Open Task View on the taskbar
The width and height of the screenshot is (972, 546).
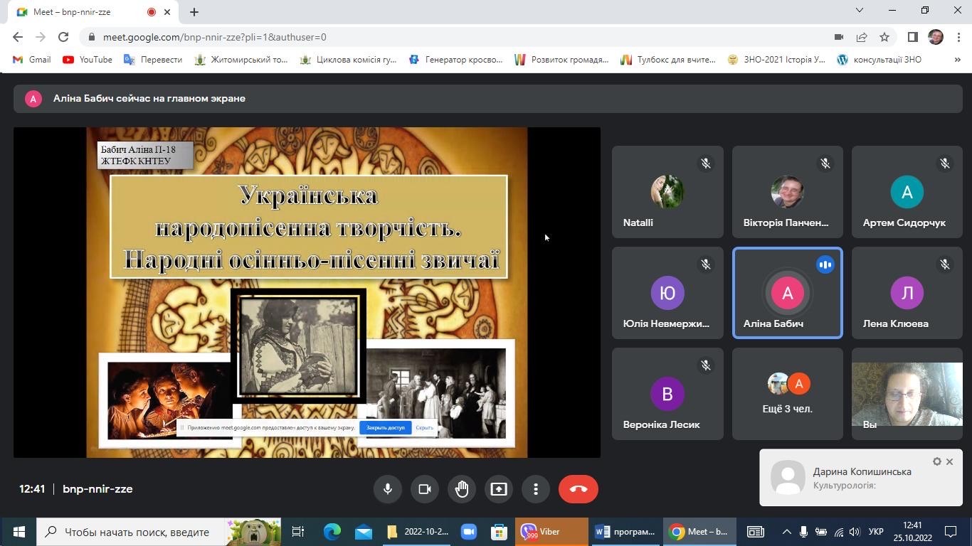click(298, 532)
